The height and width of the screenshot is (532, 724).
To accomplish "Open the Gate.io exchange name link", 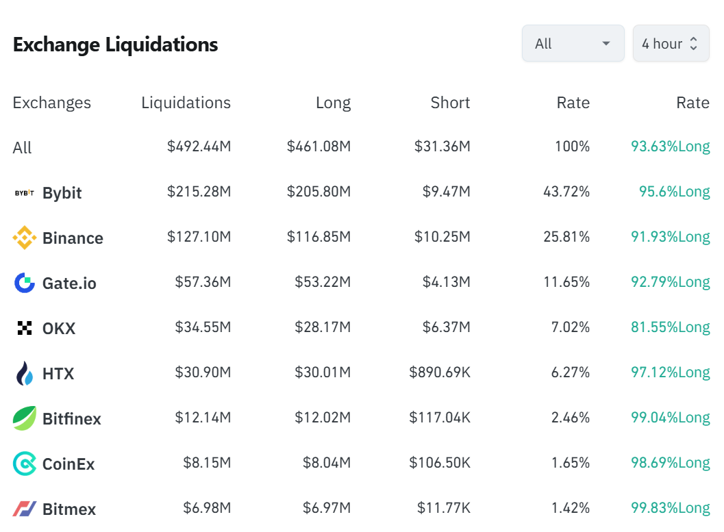I will click(x=69, y=283).
